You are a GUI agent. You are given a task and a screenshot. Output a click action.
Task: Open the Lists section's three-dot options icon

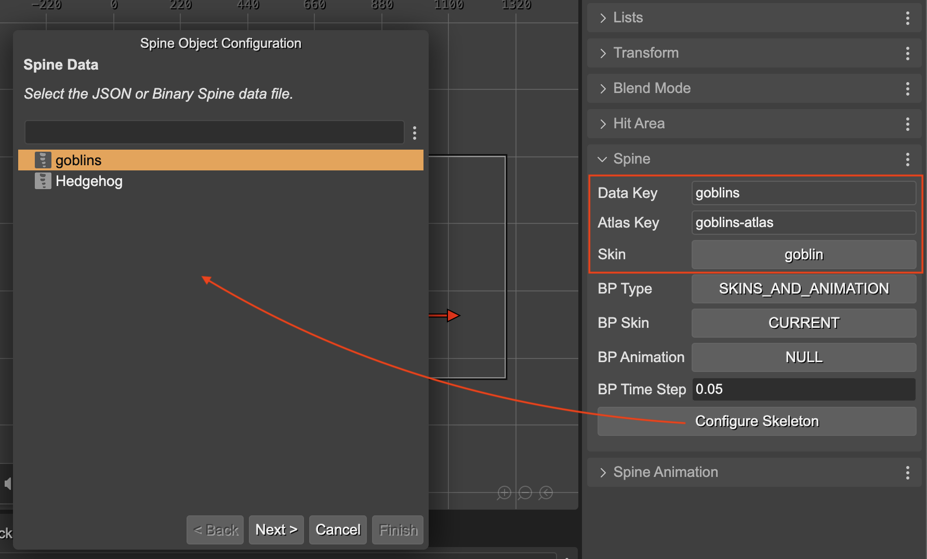point(907,18)
